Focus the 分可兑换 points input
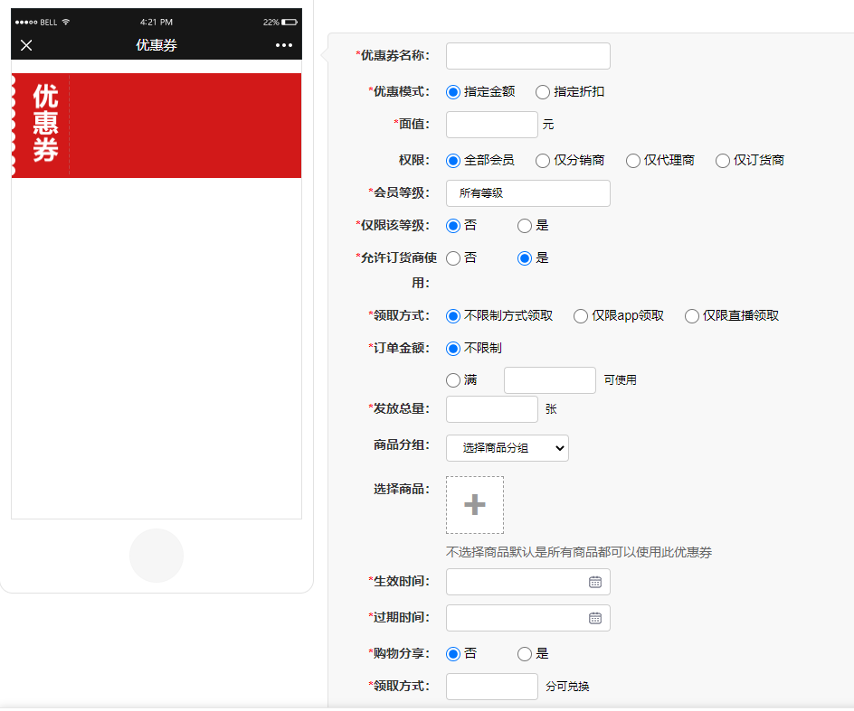854x711 pixels. pyautogui.click(x=492, y=687)
